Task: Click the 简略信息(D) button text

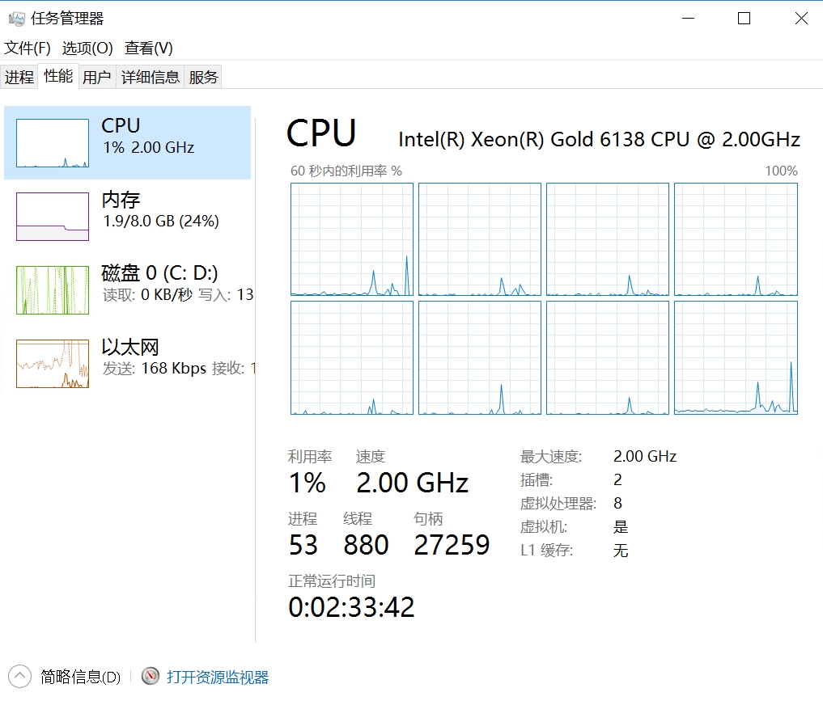Action: (80, 677)
